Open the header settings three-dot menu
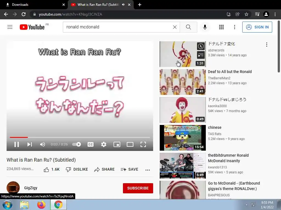Image resolution: width=281 pixels, height=210 pixels. 234,27
